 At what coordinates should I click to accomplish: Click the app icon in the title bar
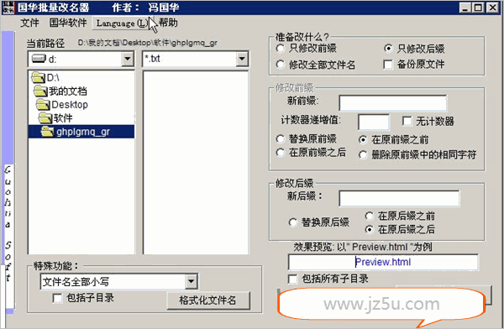pyautogui.click(x=8, y=8)
